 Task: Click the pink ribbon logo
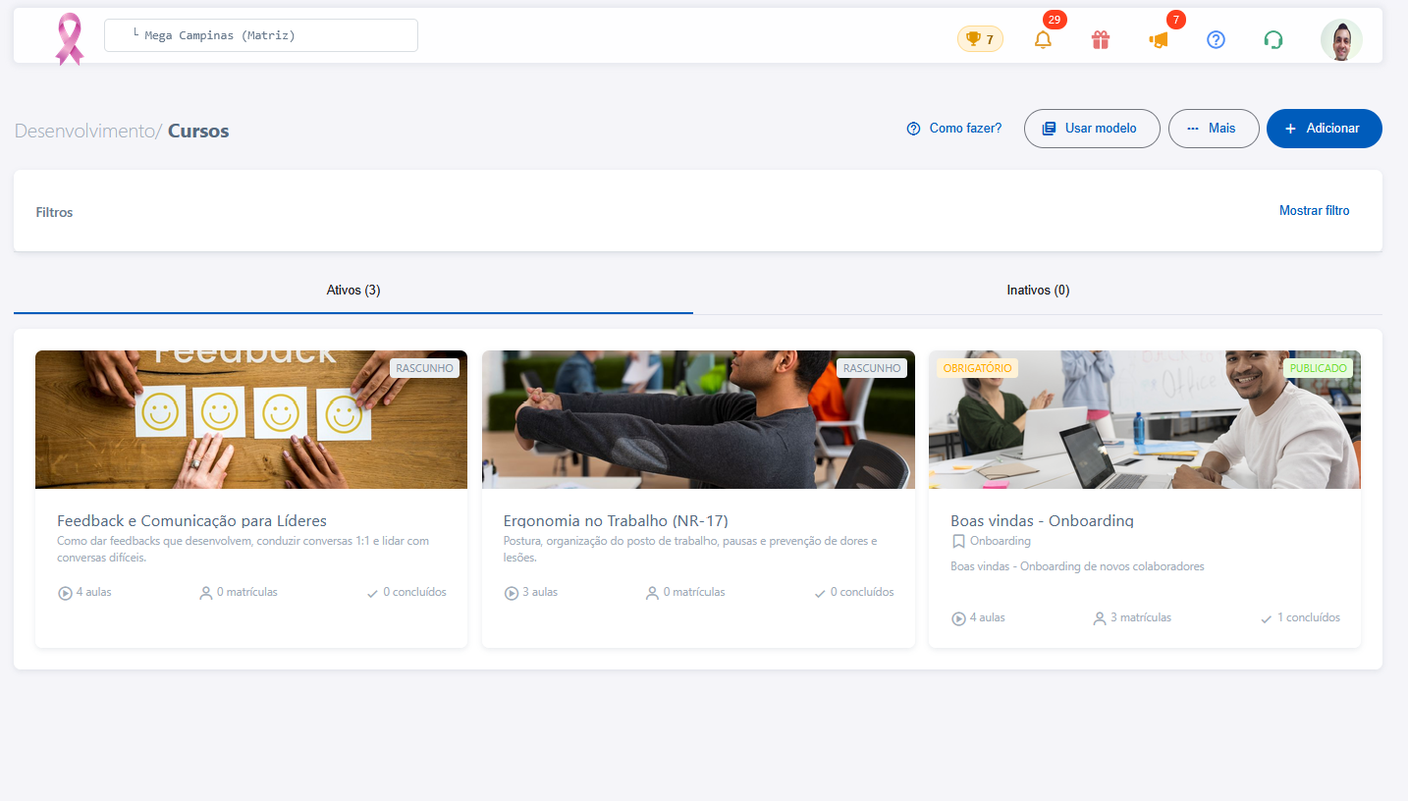[x=70, y=39]
